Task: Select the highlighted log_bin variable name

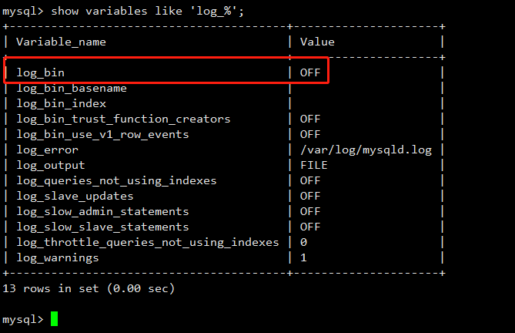Action: tap(40, 72)
